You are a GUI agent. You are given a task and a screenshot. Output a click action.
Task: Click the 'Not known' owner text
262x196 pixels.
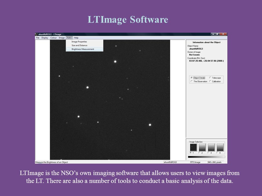(x=194, y=55)
